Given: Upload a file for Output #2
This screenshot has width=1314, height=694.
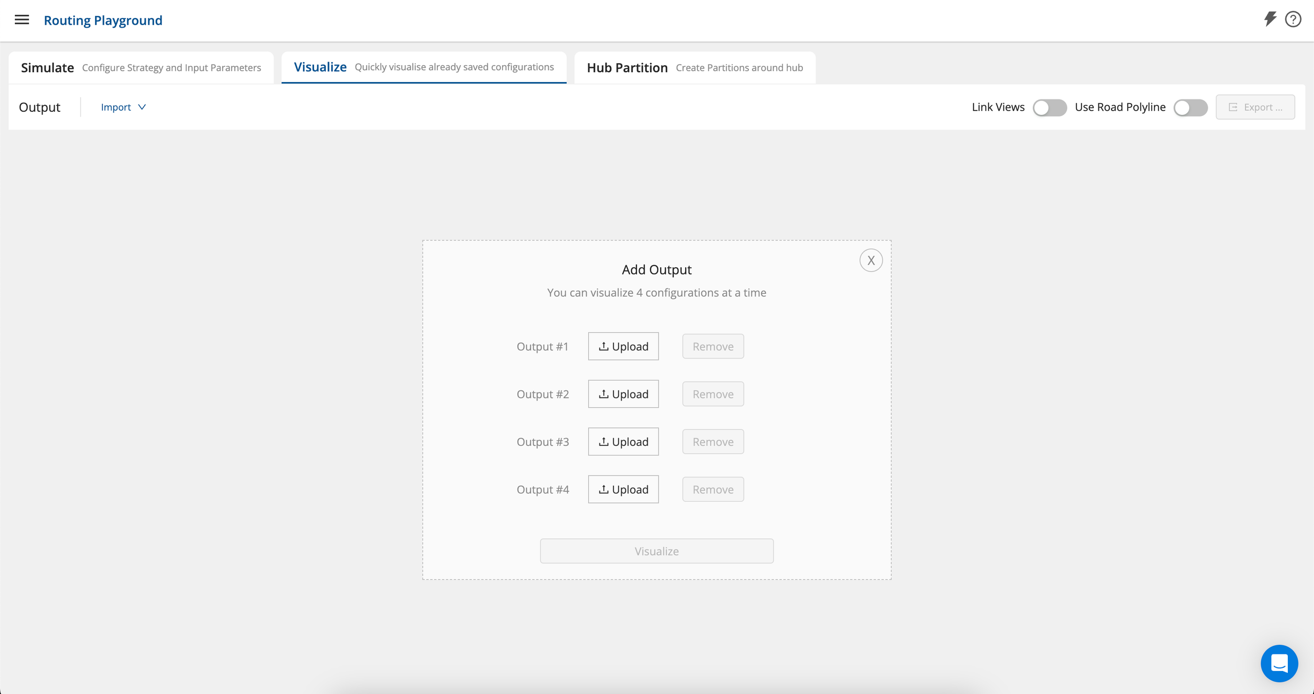Looking at the screenshot, I should coord(623,394).
